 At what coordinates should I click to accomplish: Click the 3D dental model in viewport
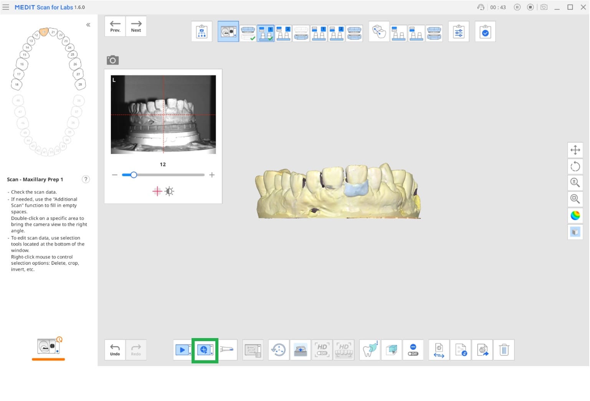click(x=338, y=191)
